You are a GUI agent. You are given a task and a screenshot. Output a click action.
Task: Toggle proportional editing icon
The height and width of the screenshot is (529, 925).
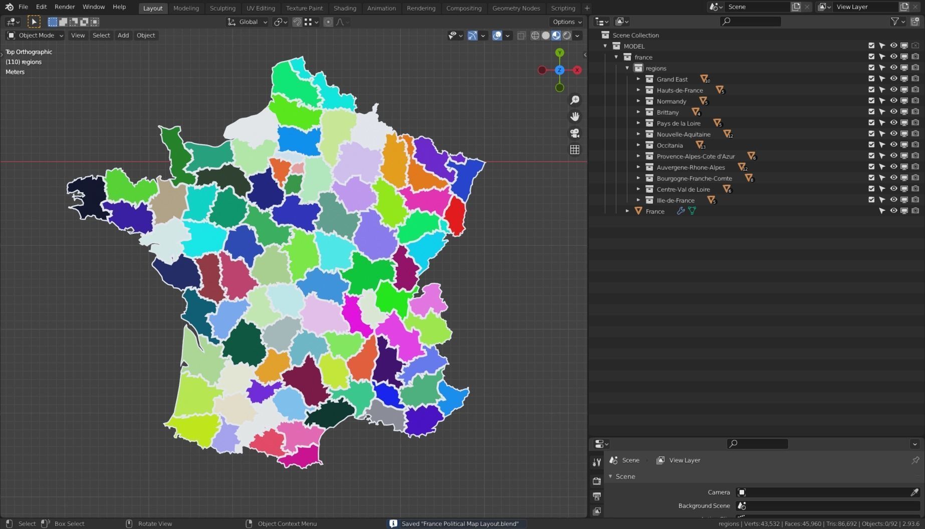pos(328,22)
